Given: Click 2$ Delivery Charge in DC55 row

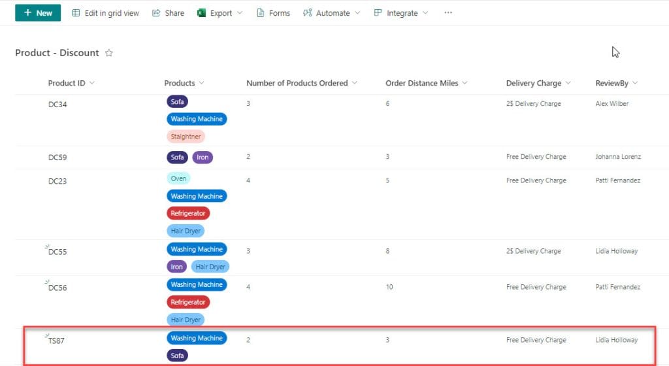Looking at the screenshot, I should [533, 251].
